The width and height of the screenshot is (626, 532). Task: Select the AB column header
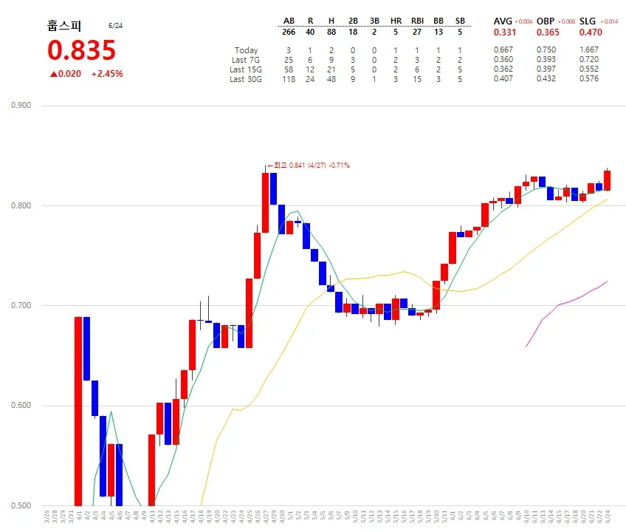point(289,21)
